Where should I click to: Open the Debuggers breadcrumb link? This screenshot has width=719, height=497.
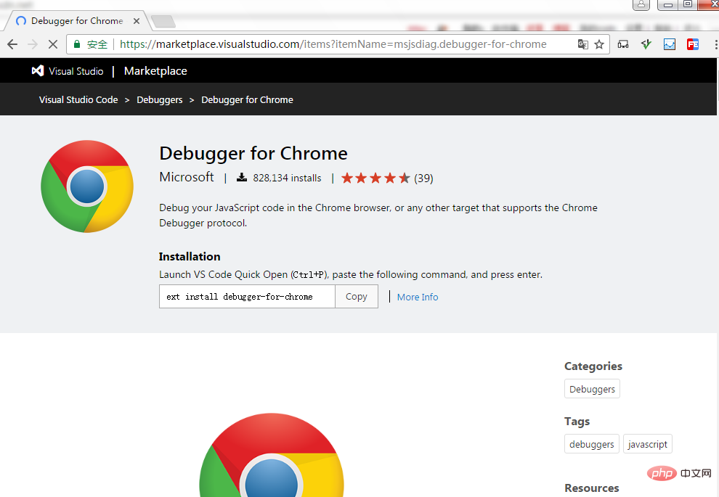[159, 100]
